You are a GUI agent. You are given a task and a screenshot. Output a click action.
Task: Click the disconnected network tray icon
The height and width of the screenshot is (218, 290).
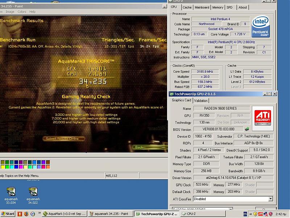[x=265, y=214]
